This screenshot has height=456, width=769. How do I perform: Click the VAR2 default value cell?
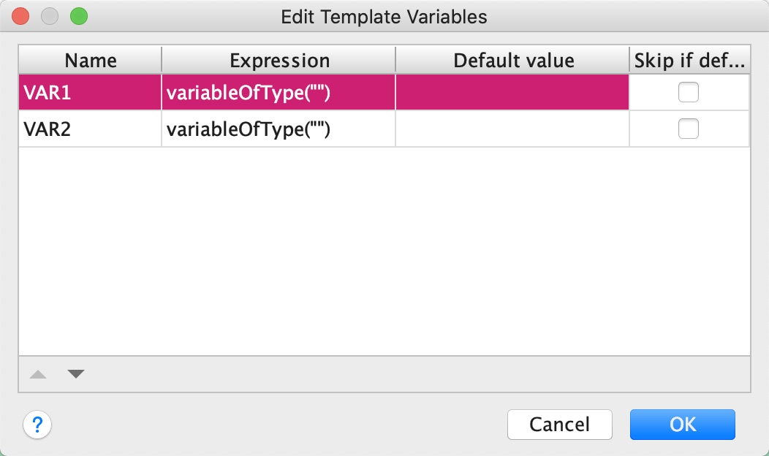(x=512, y=129)
